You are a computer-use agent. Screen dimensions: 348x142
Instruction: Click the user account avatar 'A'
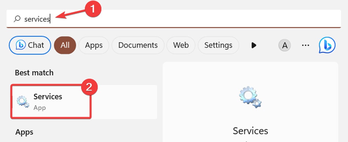click(x=285, y=45)
